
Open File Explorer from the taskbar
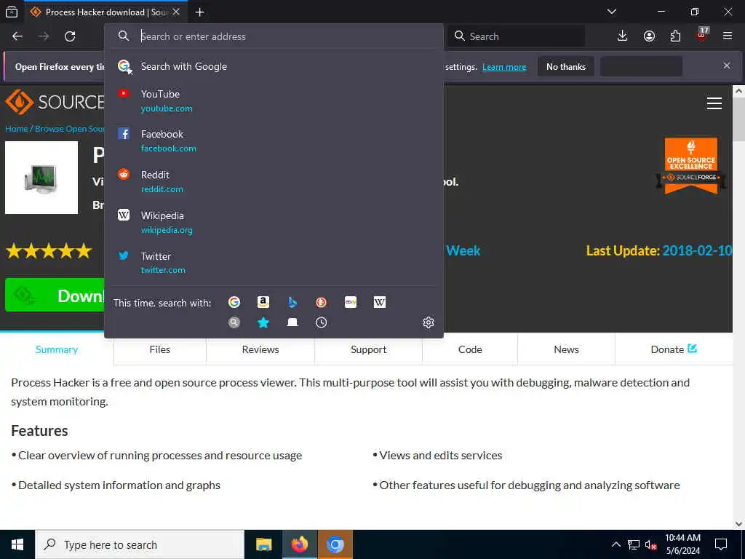click(263, 544)
